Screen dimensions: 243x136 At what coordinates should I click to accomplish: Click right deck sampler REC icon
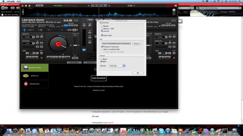(x=174, y=43)
